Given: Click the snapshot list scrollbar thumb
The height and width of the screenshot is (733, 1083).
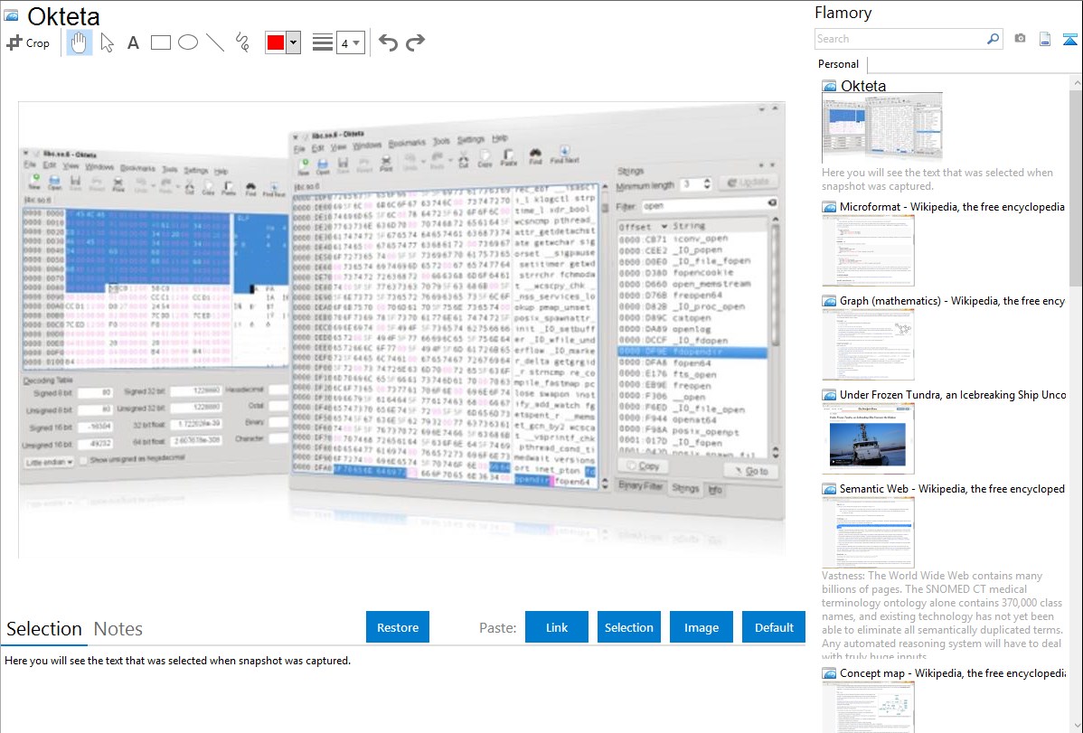Looking at the screenshot, I should (1076, 186).
